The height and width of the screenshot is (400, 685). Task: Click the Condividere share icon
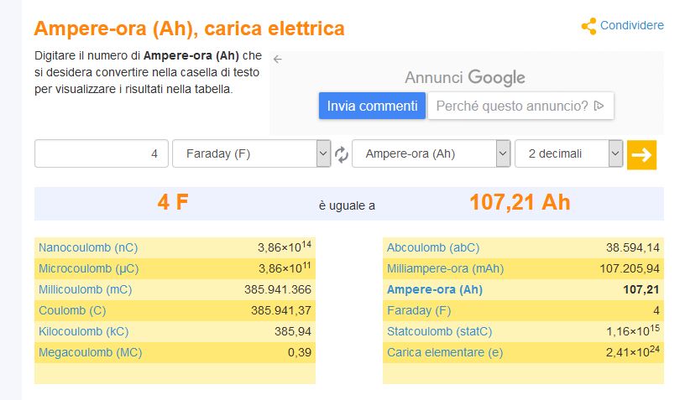coord(589,26)
